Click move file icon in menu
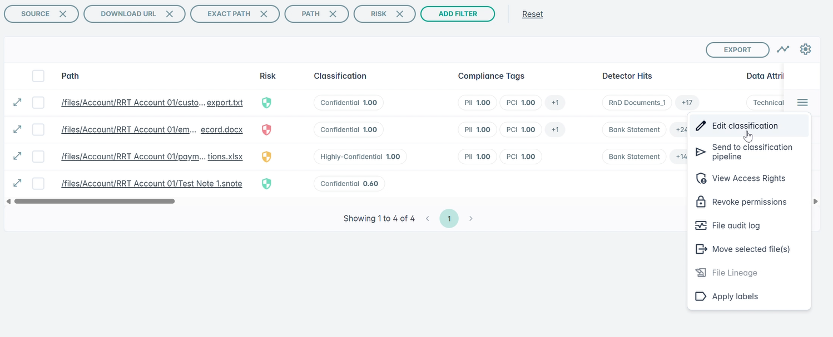This screenshot has height=337, width=833. [x=701, y=249]
